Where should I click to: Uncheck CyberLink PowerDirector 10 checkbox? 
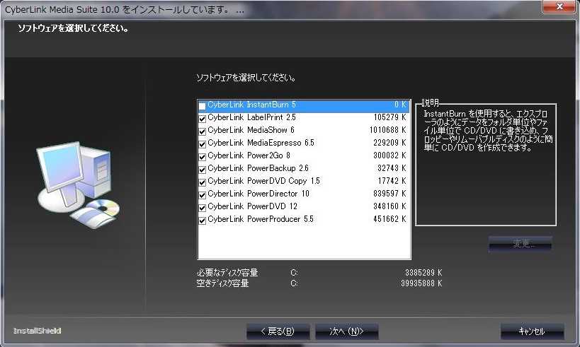click(x=202, y=195)
